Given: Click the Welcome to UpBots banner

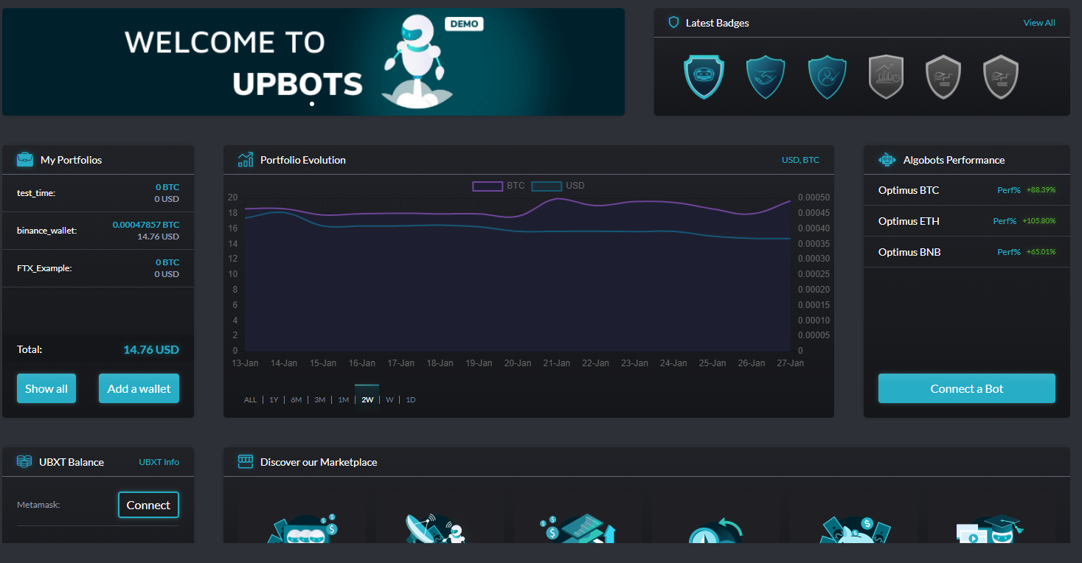Looking at the screenshot, I should point(313,62).
